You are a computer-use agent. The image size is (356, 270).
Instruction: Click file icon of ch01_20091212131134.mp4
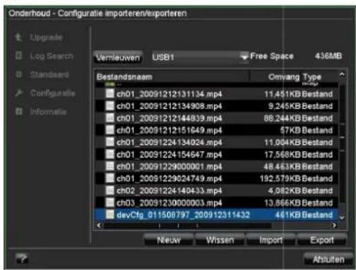tap(110, 93)
